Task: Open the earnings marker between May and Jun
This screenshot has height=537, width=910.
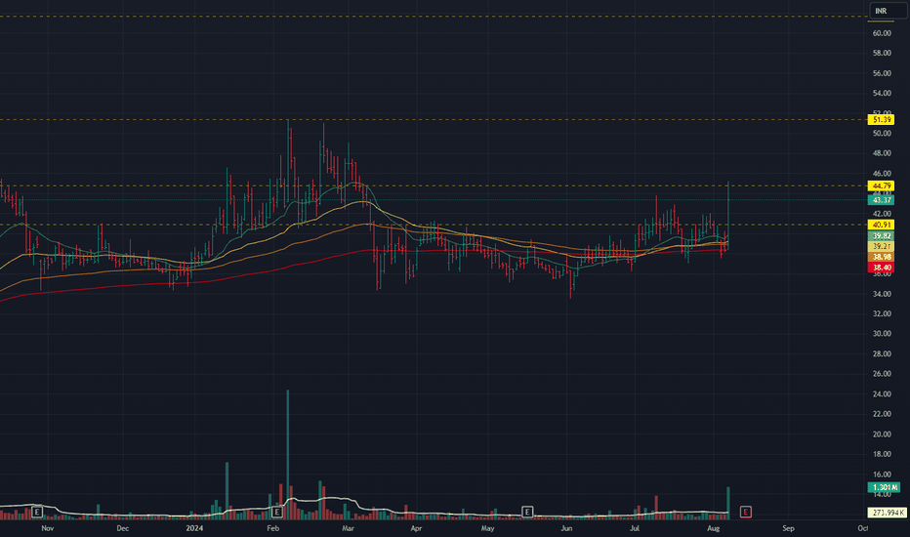Action: 527,512
